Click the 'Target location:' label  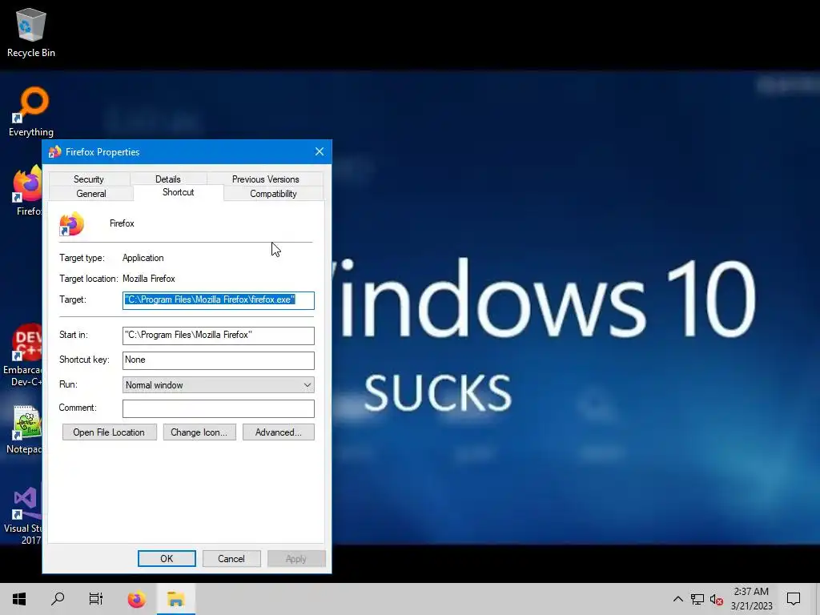[x=88, y=279]
